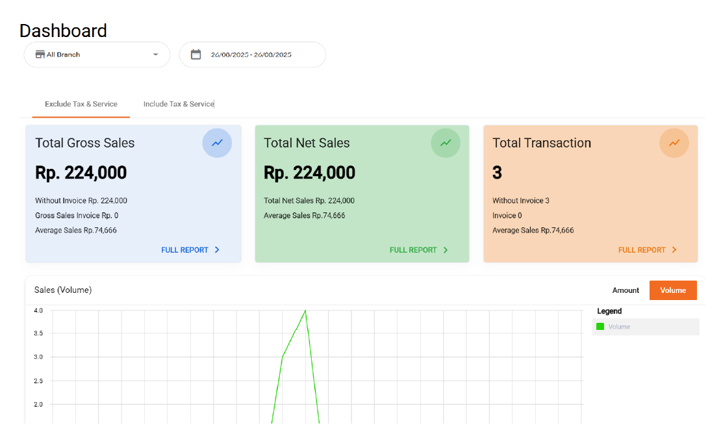
Task: Toggle the Volume series label in Legend
Action: 619,327
